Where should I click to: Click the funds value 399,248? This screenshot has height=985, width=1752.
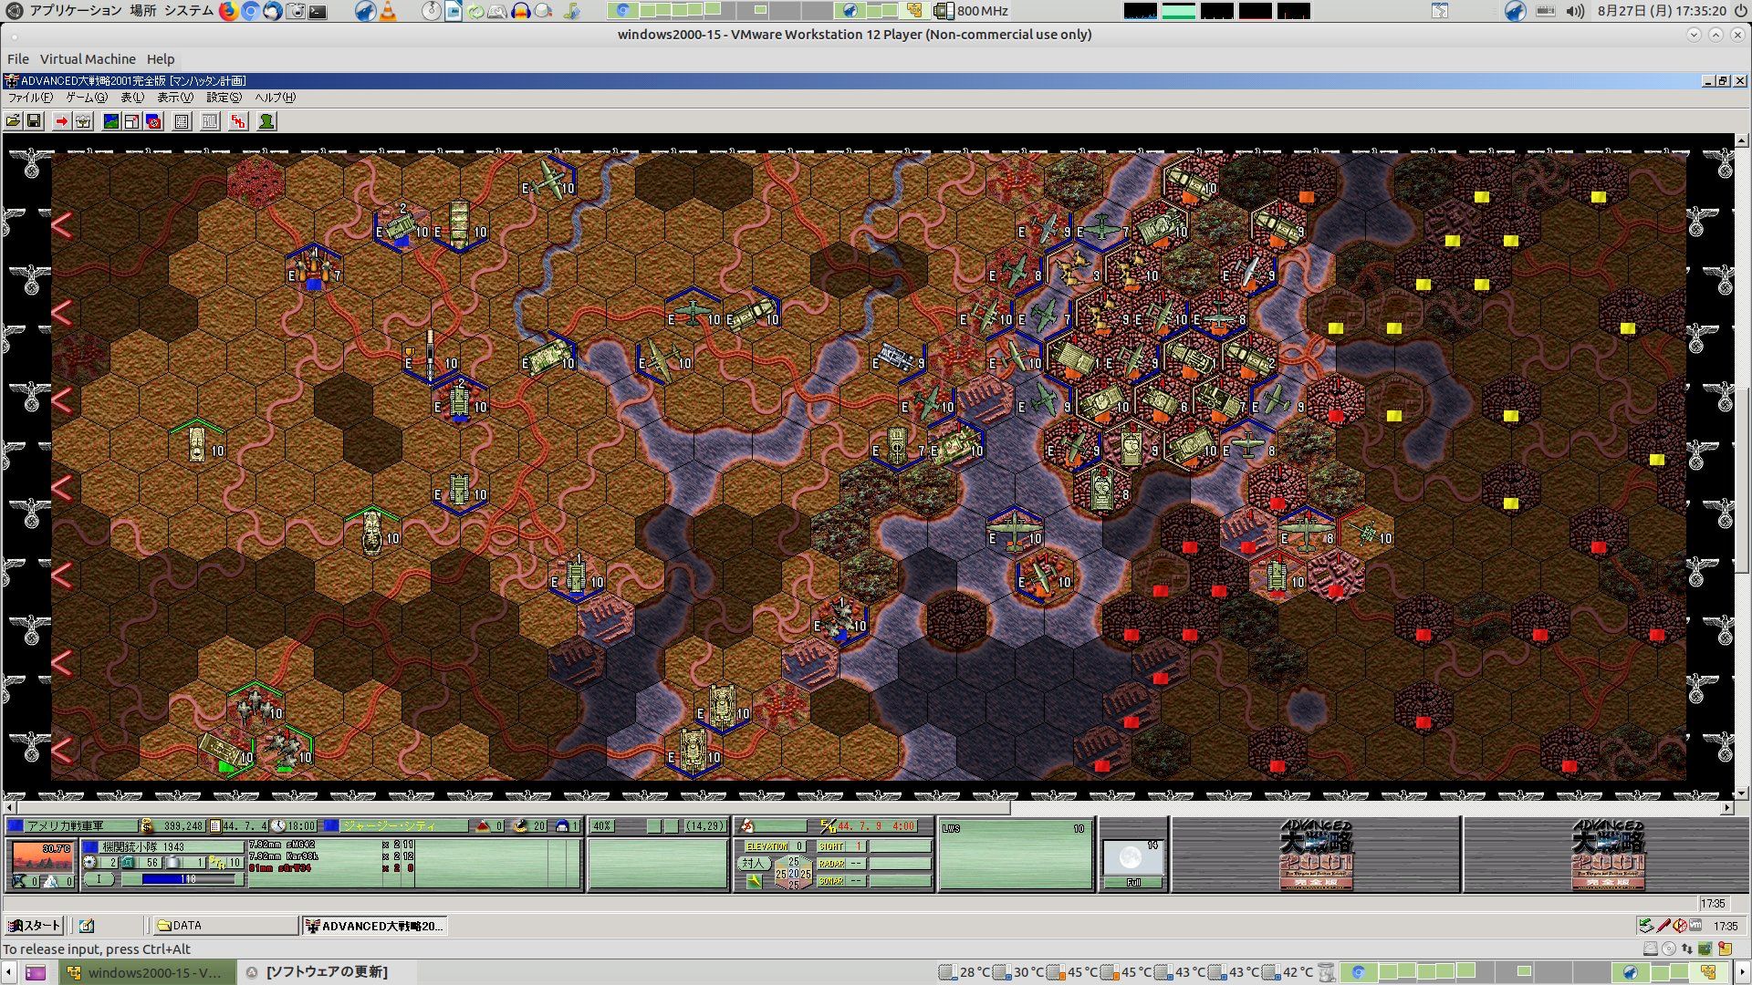point(182,826)
